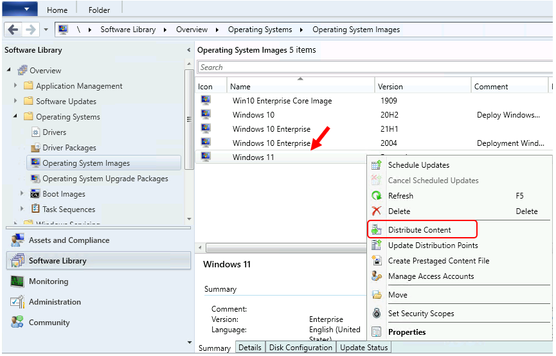Screen dimensions: 556x356
Task: Open the navigation history dropdown arrow
Action: 46,30
